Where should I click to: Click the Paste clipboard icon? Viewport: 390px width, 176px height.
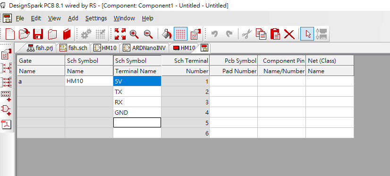click(x=275, y=34)
